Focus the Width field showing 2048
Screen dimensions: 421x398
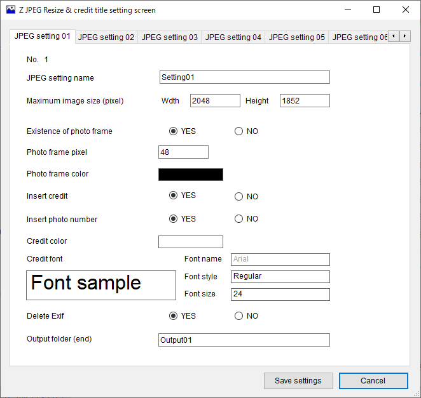(x=215, y=100)
